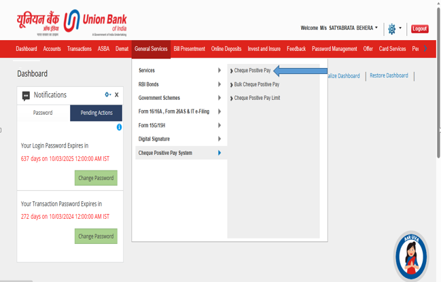Click the Restore Dashboard link
441x282 pixels.
pyautogui.click(x=389, y=75)
